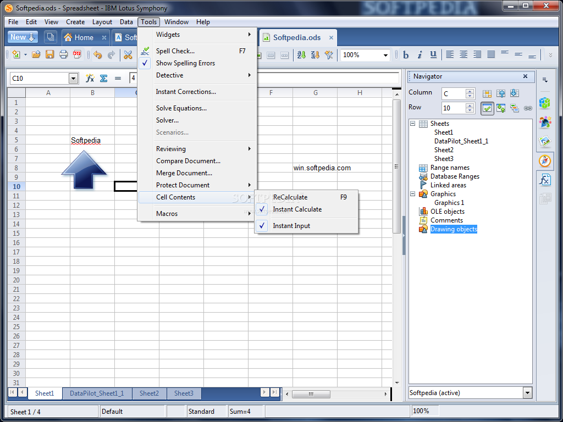Apply italic formatting

(x=420, y=54)
